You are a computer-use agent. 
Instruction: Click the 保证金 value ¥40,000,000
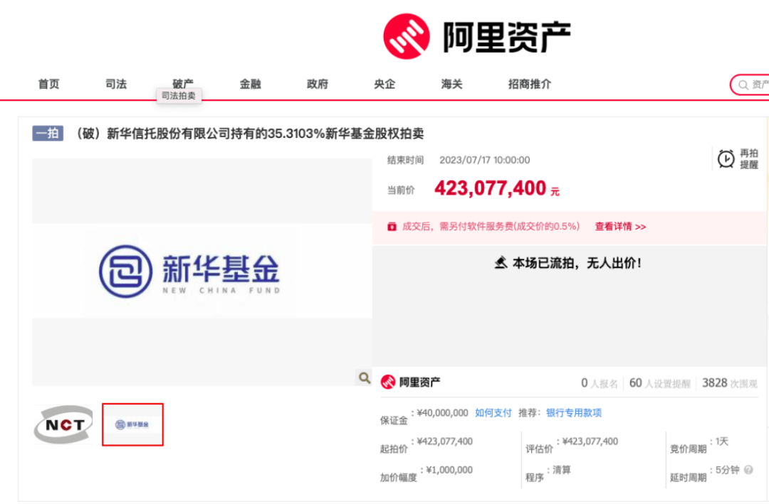tap(442, 413)
